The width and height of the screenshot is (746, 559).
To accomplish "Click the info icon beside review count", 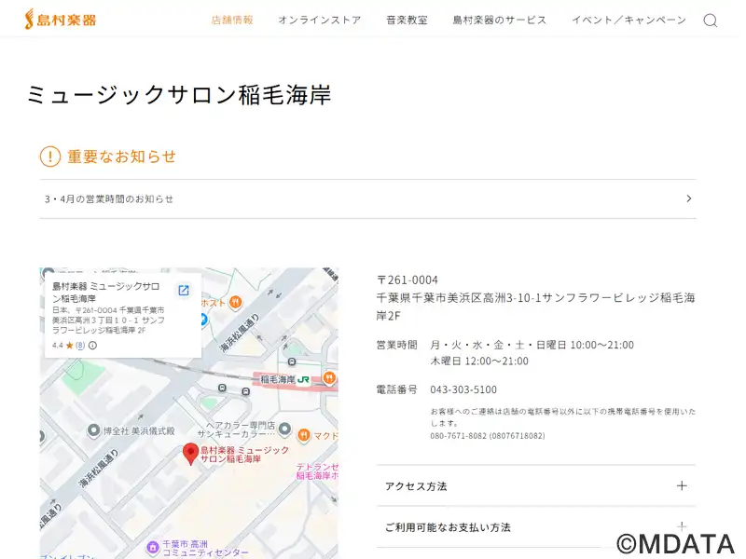I will coord(92,345).
